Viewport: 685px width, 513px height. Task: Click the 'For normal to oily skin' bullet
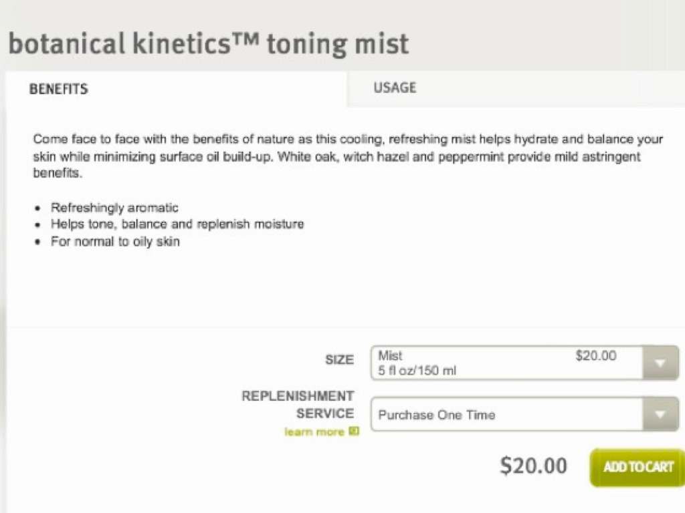[x=115, y=241]
